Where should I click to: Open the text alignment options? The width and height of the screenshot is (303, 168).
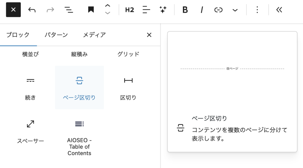(146, 10)
